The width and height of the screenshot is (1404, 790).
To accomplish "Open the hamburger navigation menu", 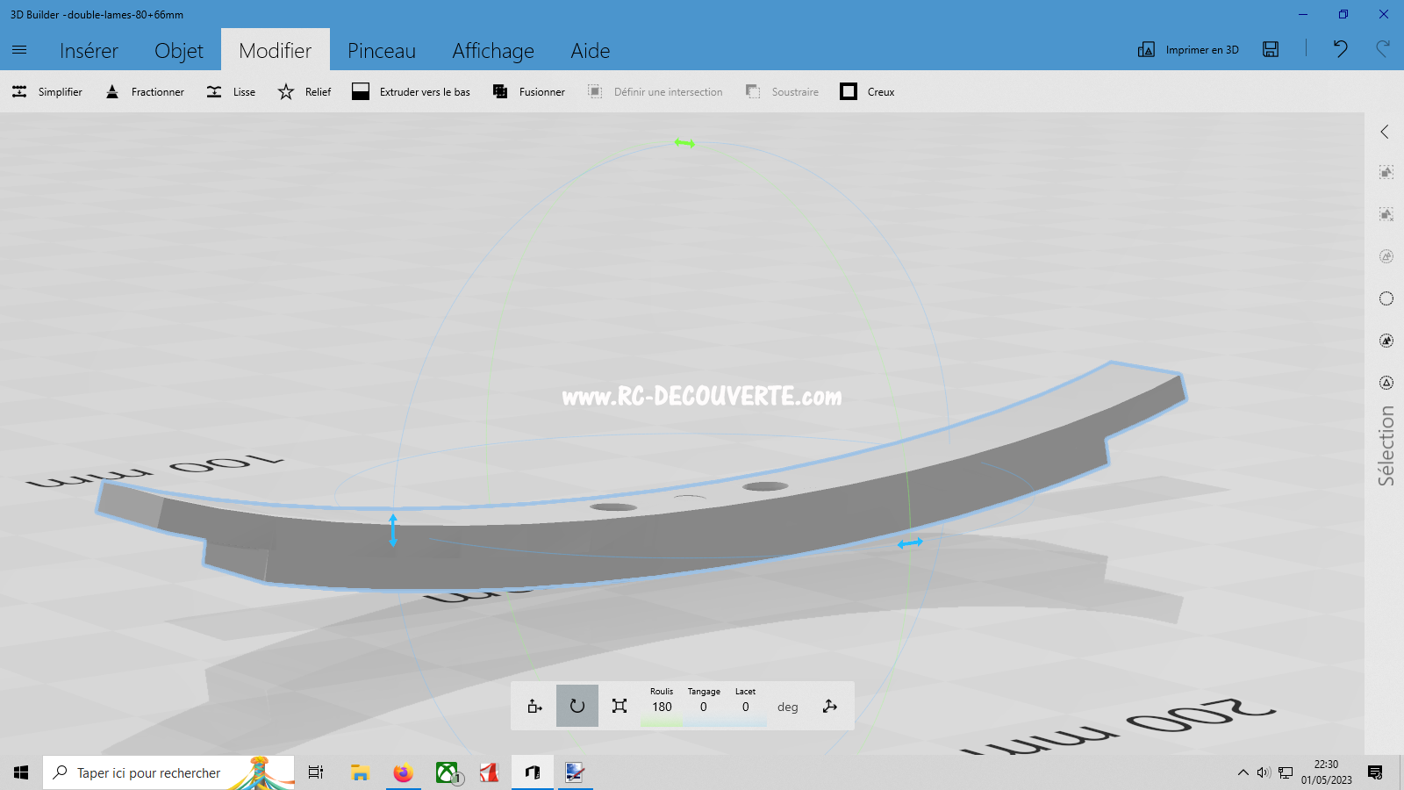I will tap(19, 50).
